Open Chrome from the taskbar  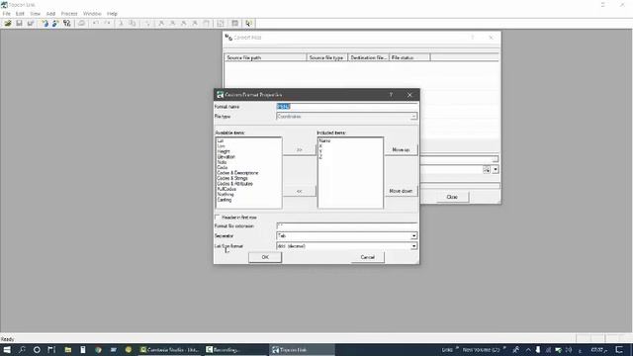[99, 349]
